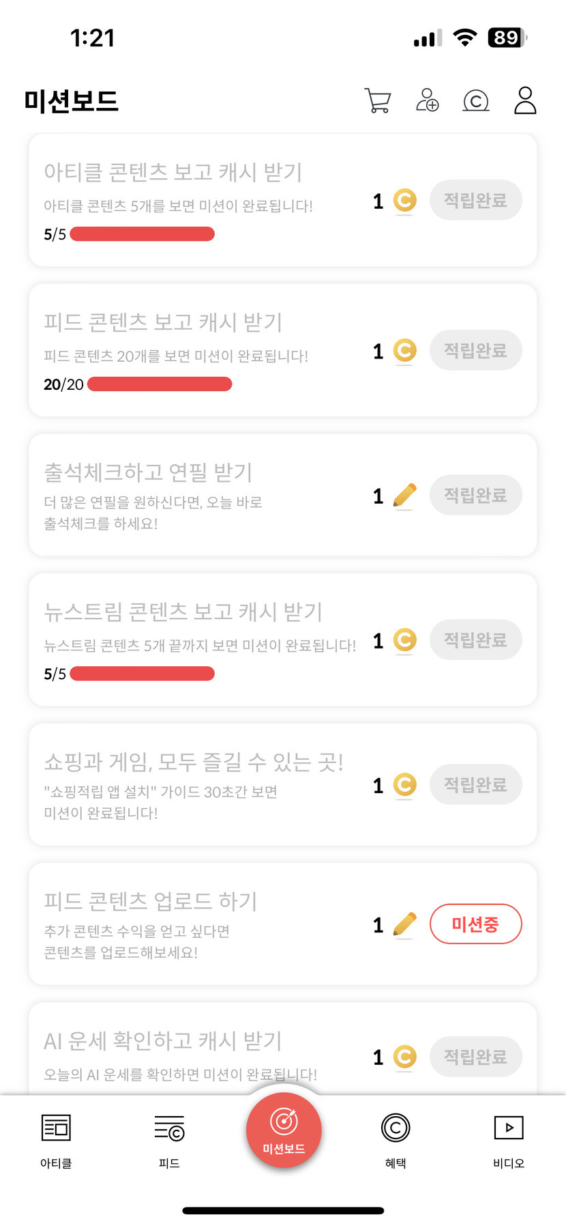This screenshot has height=1226, width=566.
Task: Open the 혜택 tab
Action: [396, 1137]
